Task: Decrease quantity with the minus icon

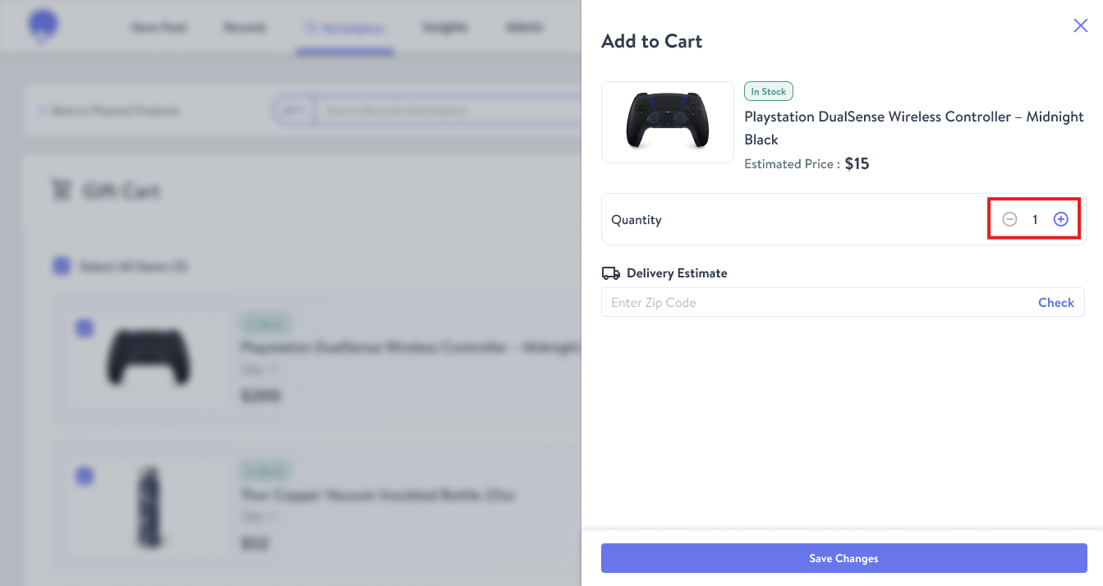Action: [x=1010, y=219]
